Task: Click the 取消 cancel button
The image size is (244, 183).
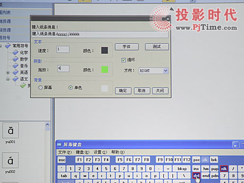Action: pyautogui.click(x=142, y=91)
